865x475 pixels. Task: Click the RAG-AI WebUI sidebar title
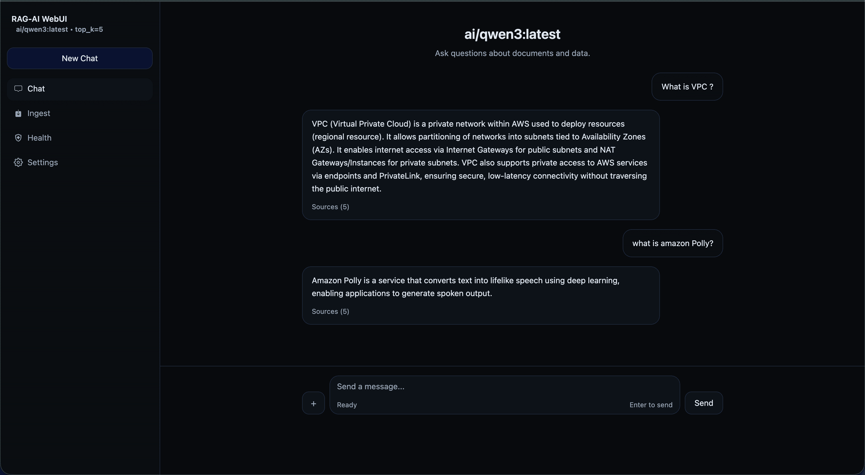(x=39, y=19)
